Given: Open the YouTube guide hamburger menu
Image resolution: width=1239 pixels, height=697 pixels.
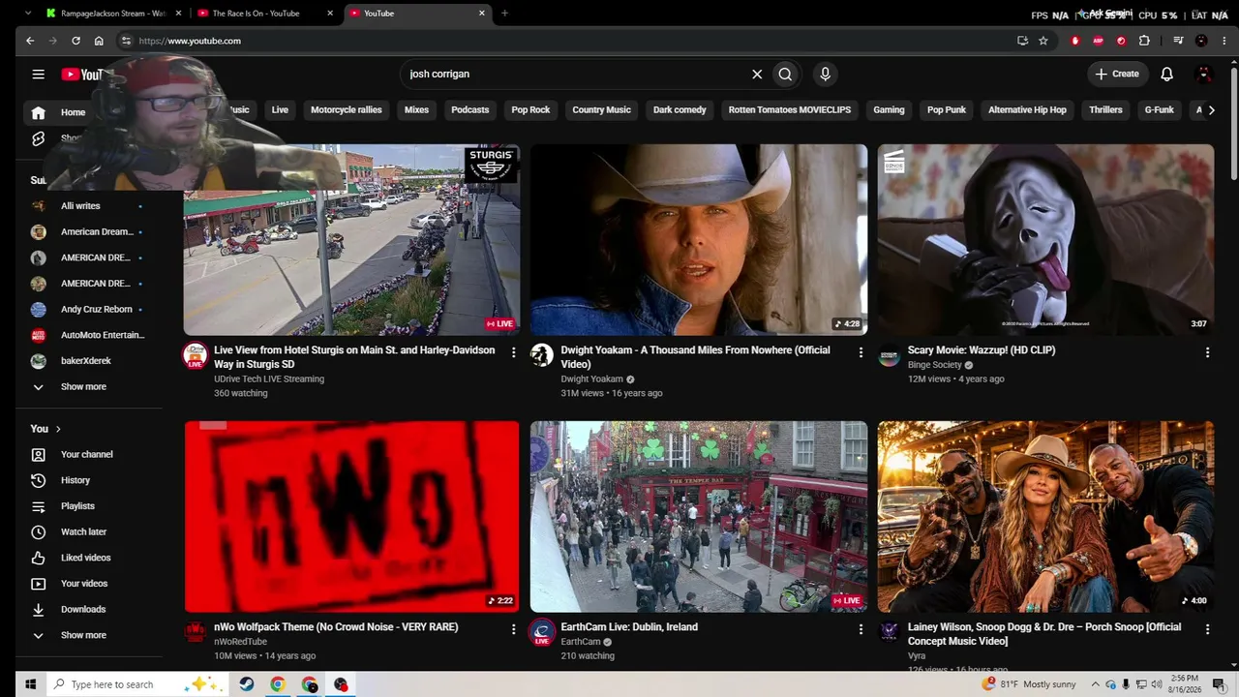Looking at the screenshot, I should [38, 74].
